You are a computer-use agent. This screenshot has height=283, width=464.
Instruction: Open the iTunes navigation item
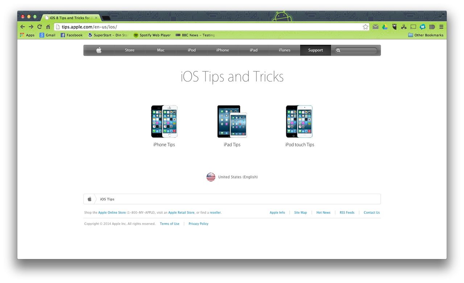click(285, 50)
